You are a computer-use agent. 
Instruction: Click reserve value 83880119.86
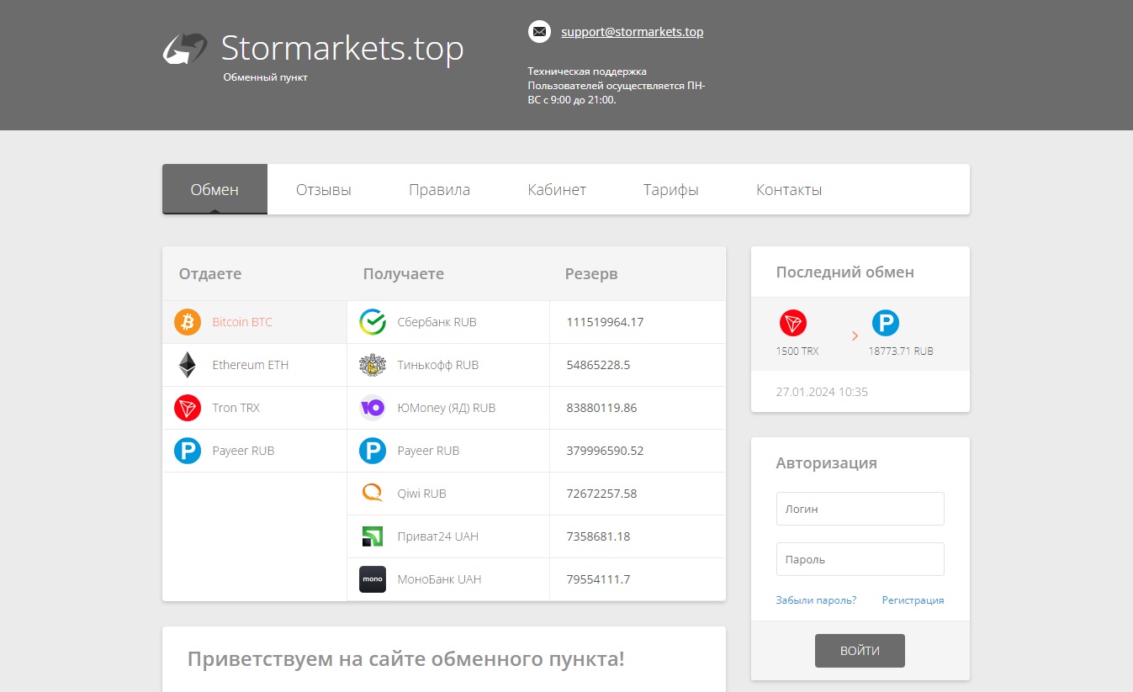pyautogui.click(x=601, y=408)
